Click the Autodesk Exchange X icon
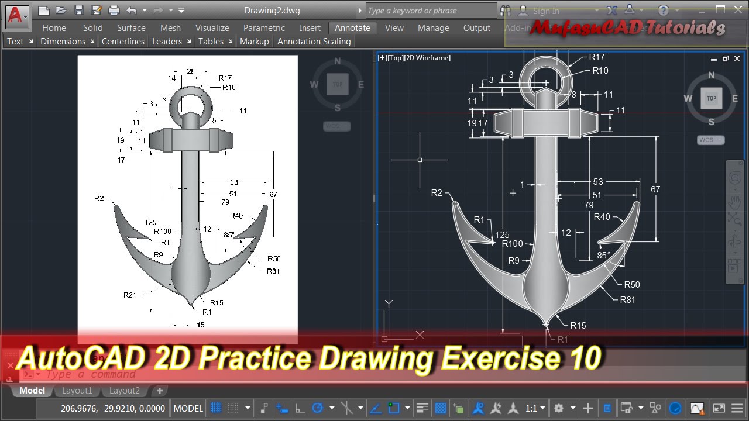Screen dimensions: 749x421 (612, 11)
